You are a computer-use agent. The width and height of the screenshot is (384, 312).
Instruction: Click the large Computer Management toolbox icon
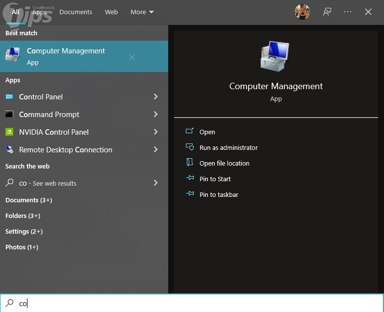click(x=275, y=56)
